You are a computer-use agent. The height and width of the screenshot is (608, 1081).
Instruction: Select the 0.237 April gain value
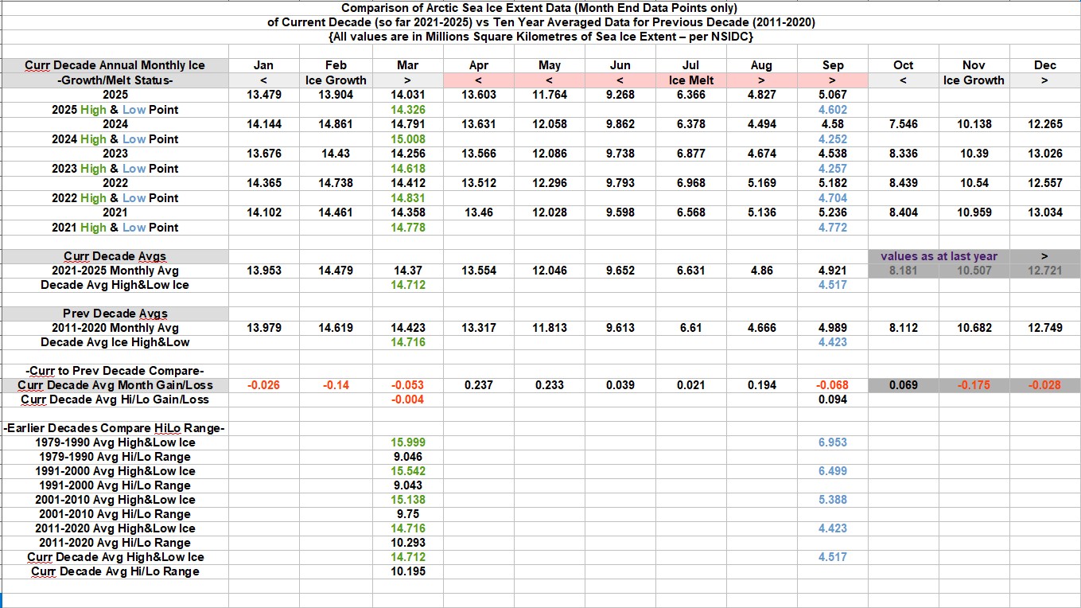(478, 385)
